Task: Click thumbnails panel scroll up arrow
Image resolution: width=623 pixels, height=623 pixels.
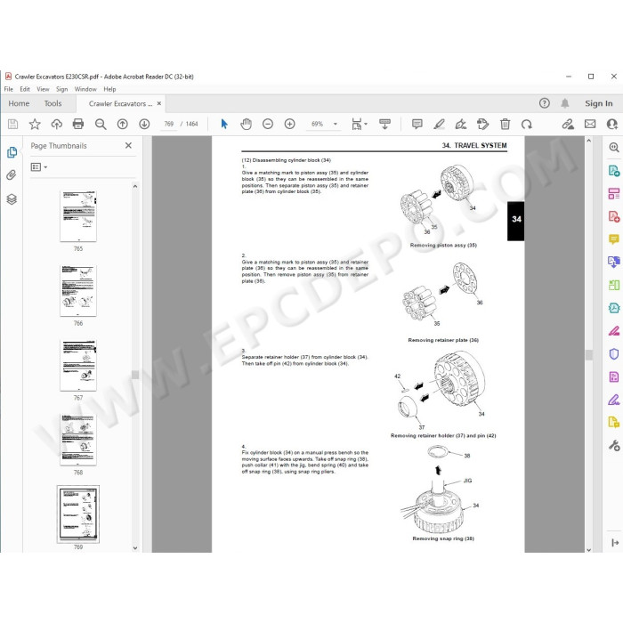Action: point(135,186)
